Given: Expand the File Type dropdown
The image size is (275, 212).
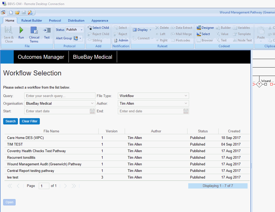Looking at the screenshot, I should [x=186, y=96].
